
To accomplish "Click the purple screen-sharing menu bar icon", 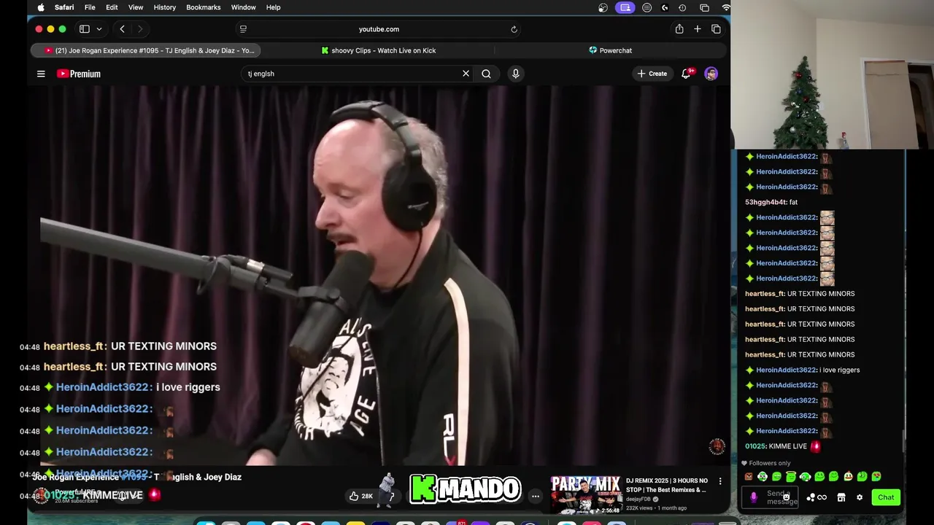I will (625, 7).
